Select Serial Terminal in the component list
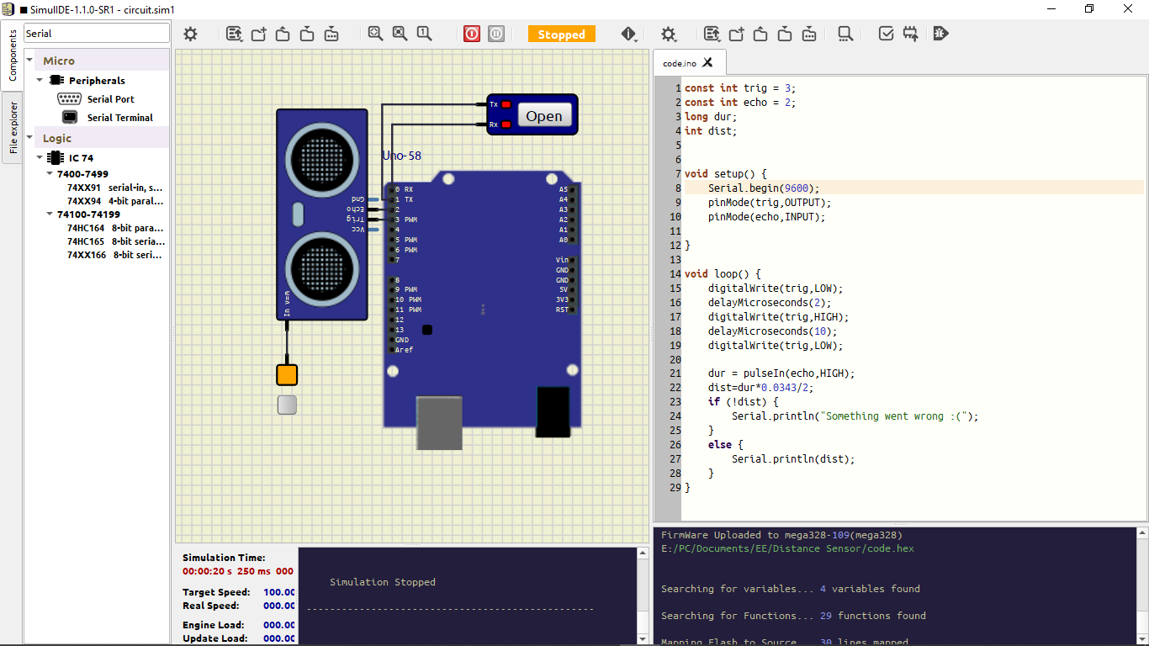1149x646 pixels. point(119,118)
